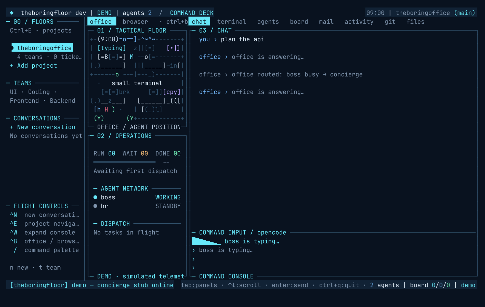This screenshot has height=307, width=485.
Task: Open the mail tab
Action: [326, 21]
